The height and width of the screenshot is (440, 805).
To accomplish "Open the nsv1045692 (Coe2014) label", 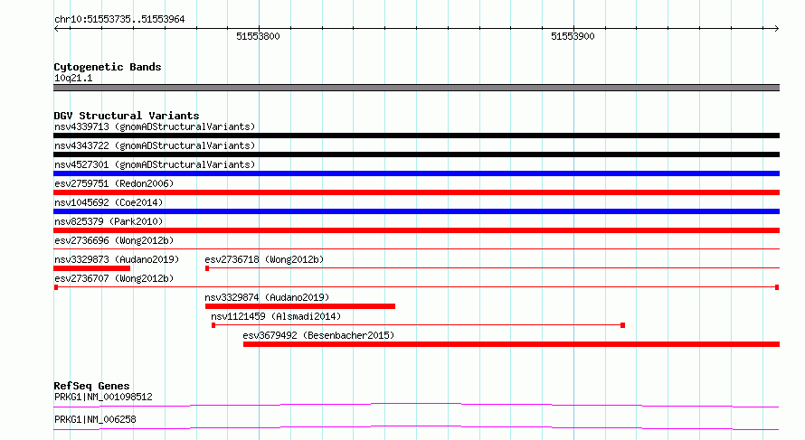I will click(x=109, y=202).
